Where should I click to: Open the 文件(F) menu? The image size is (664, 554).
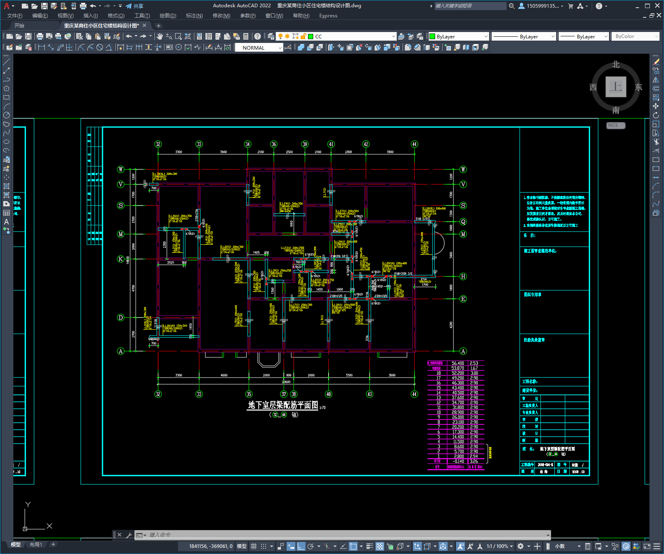pos(15,16)
